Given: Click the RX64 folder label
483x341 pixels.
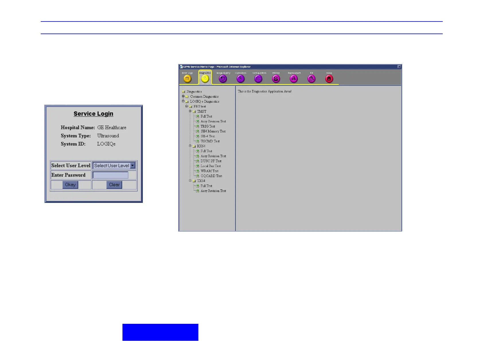Looking at the screenshot, I should coord(201,146).
